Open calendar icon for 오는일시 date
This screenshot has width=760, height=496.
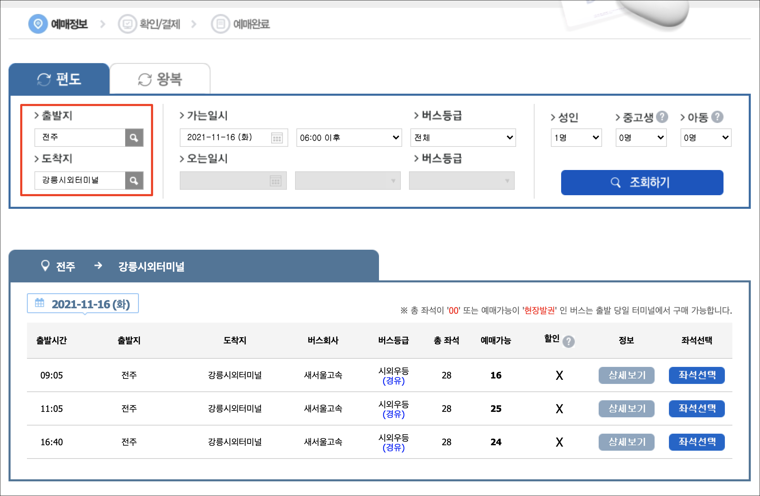click(x=275, y=181)
